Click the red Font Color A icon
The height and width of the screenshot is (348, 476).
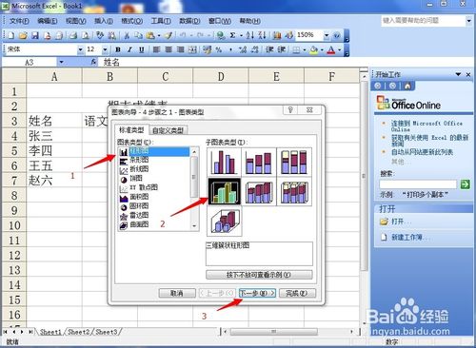click(331, 49)
